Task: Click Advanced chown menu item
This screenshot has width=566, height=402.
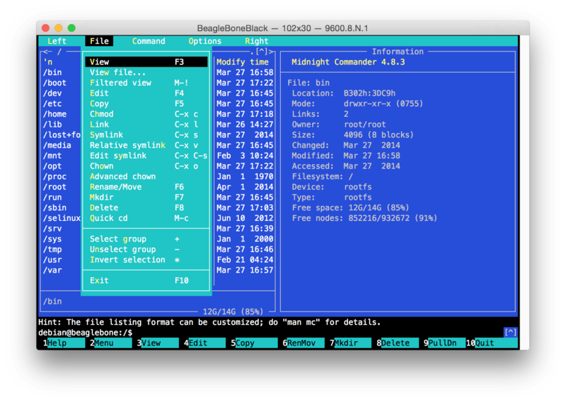Action: pyautogui.click(x=122, y=176)
